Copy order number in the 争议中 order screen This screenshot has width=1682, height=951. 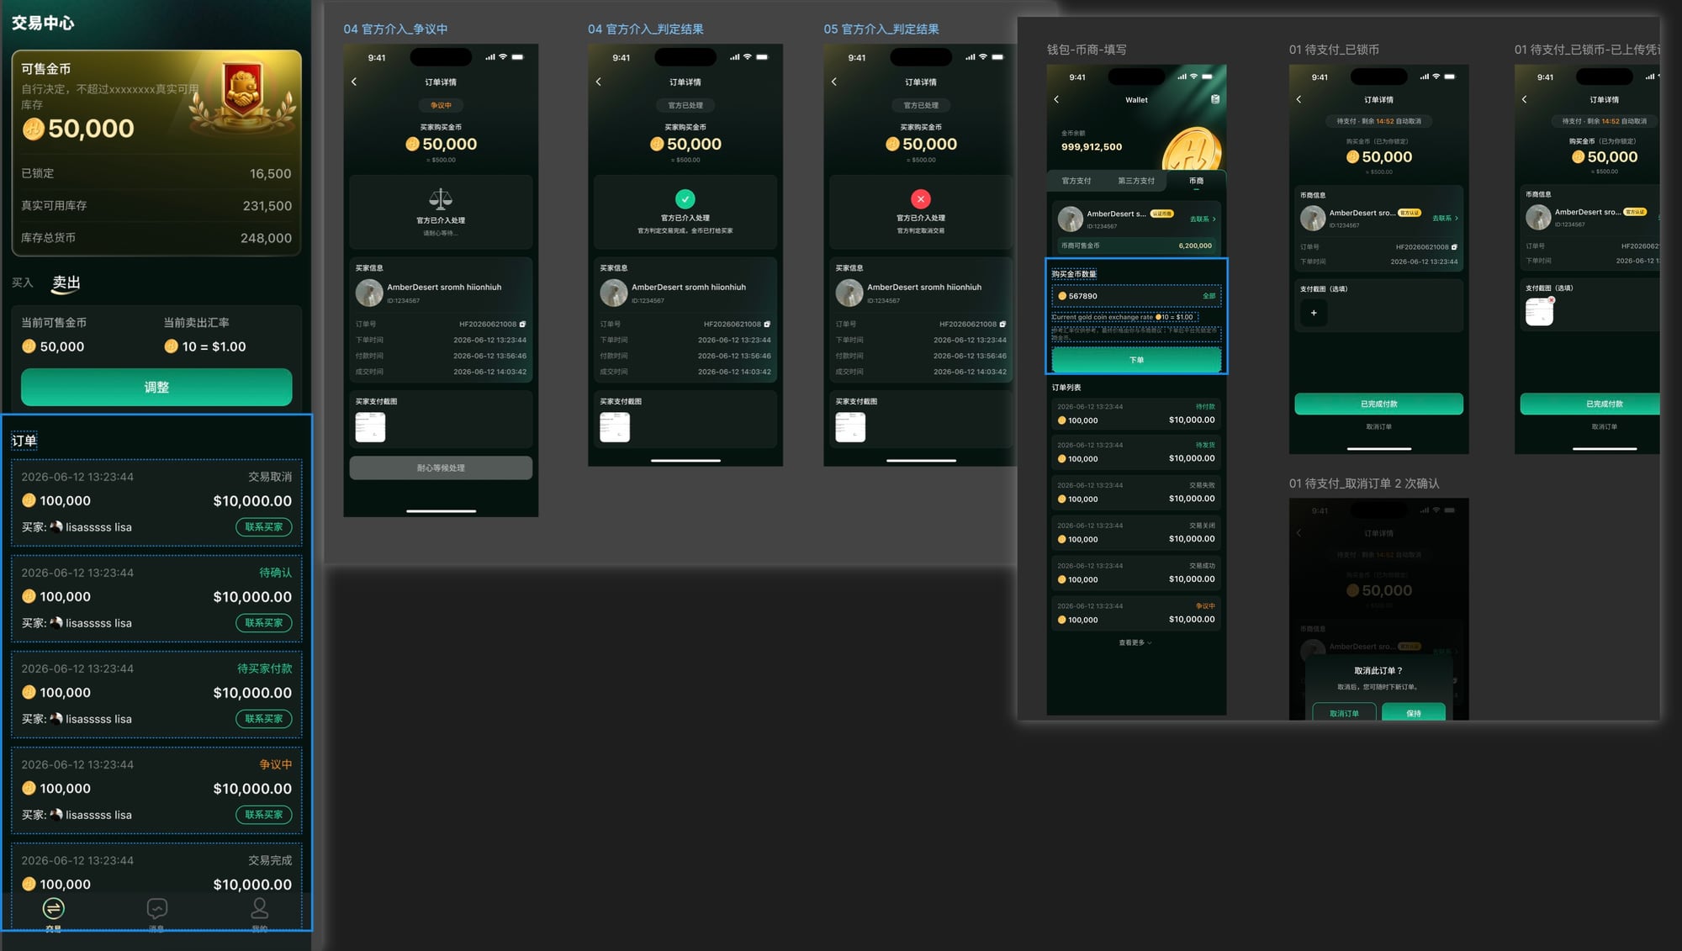pos(522,324)
